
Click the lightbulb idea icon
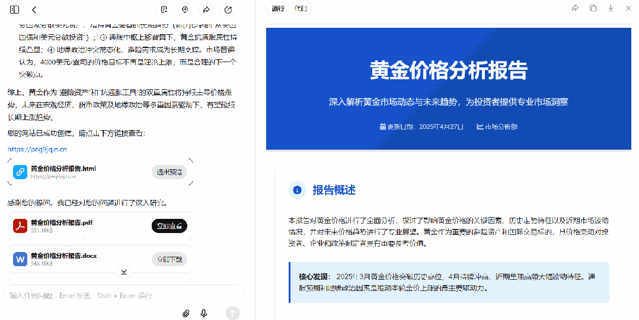[x=185, y=9]
